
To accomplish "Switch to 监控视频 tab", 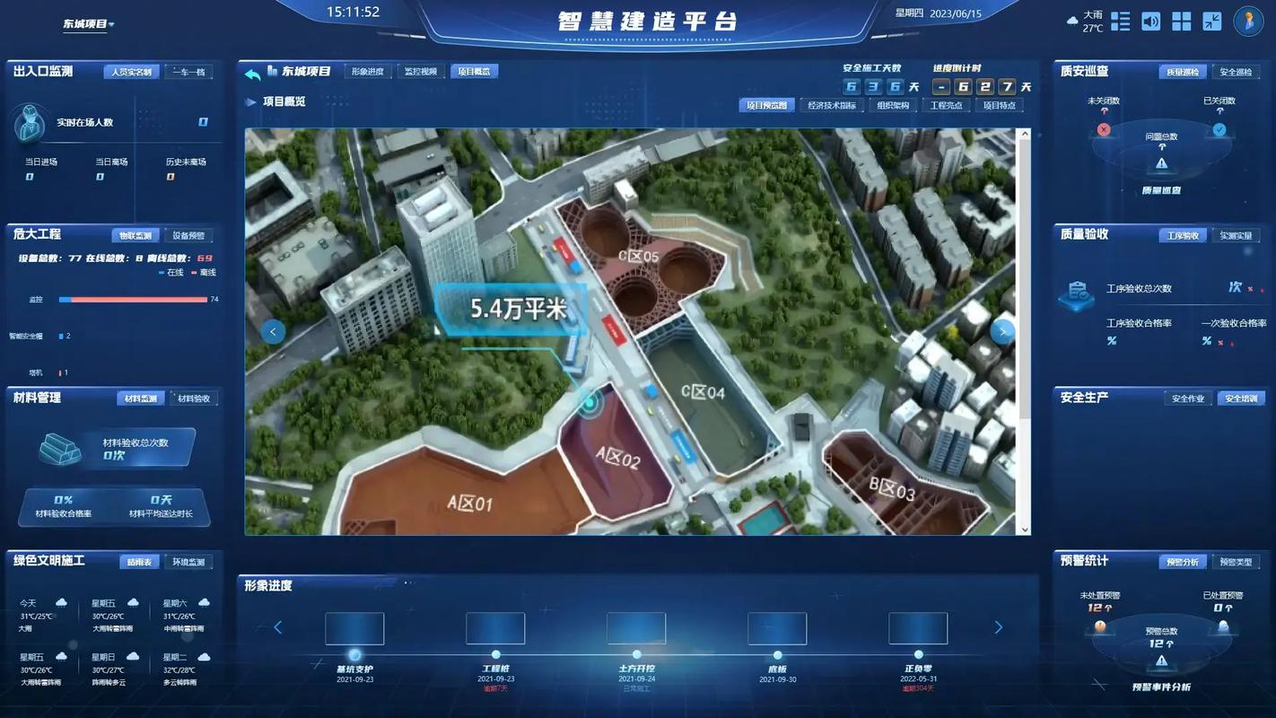I will click(420, 70).
